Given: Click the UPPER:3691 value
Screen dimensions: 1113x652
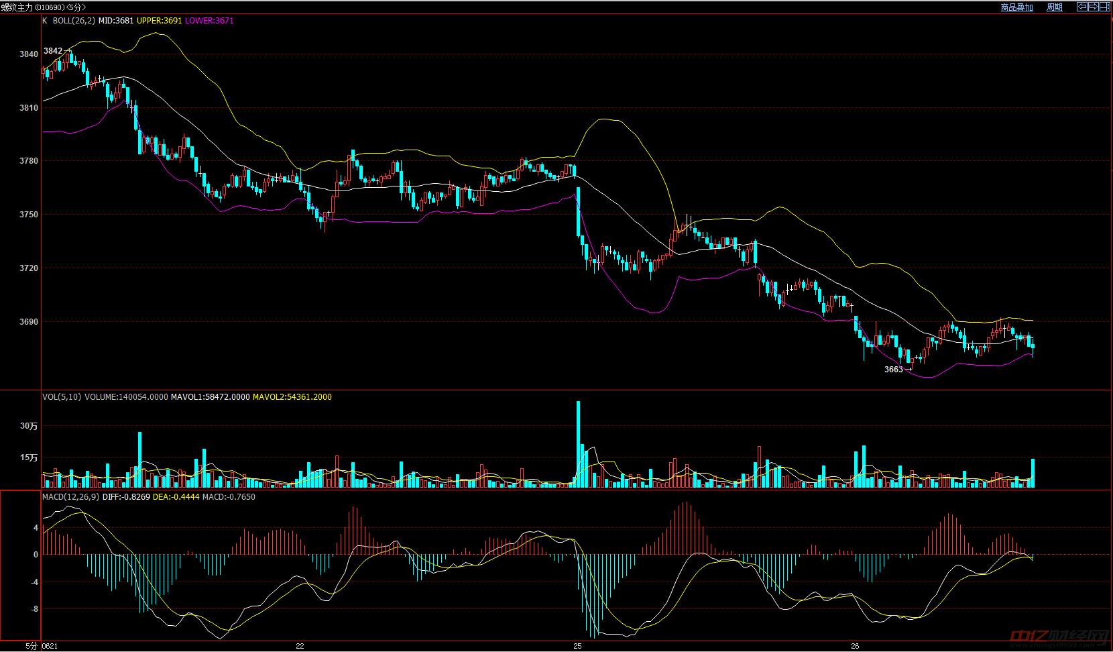Looking at the screenshot, I should 160,21.
